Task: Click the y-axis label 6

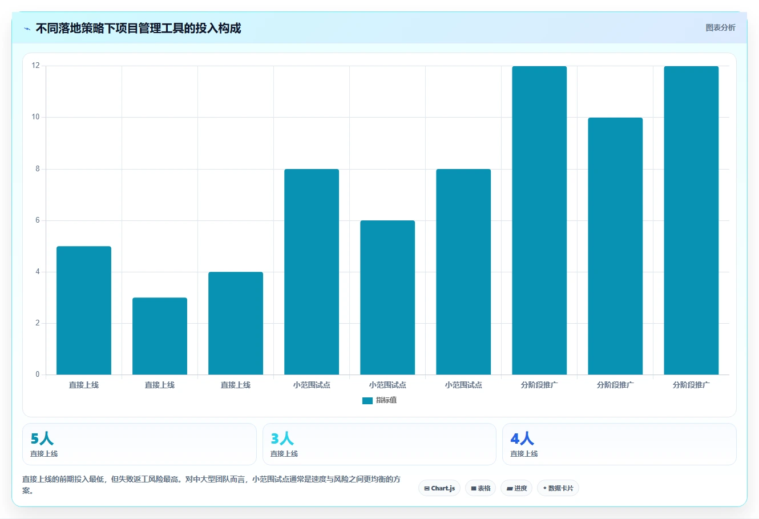Action: [38, 220]
